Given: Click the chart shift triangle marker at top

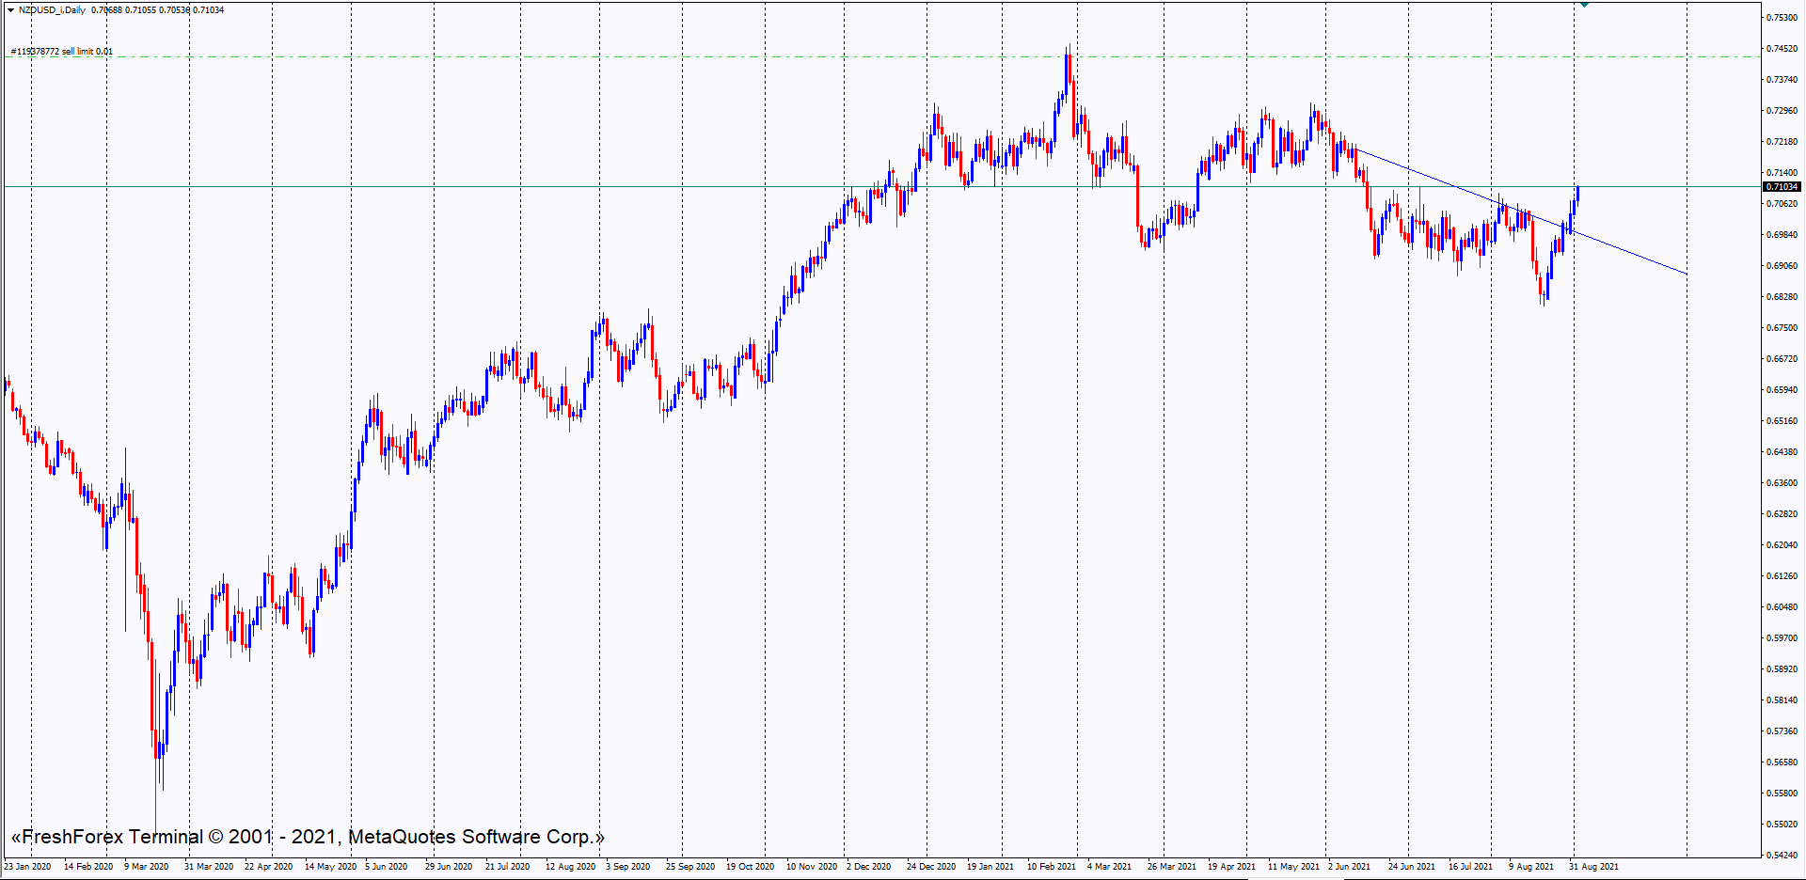Looking at the screenshot, I should 1584,5.
